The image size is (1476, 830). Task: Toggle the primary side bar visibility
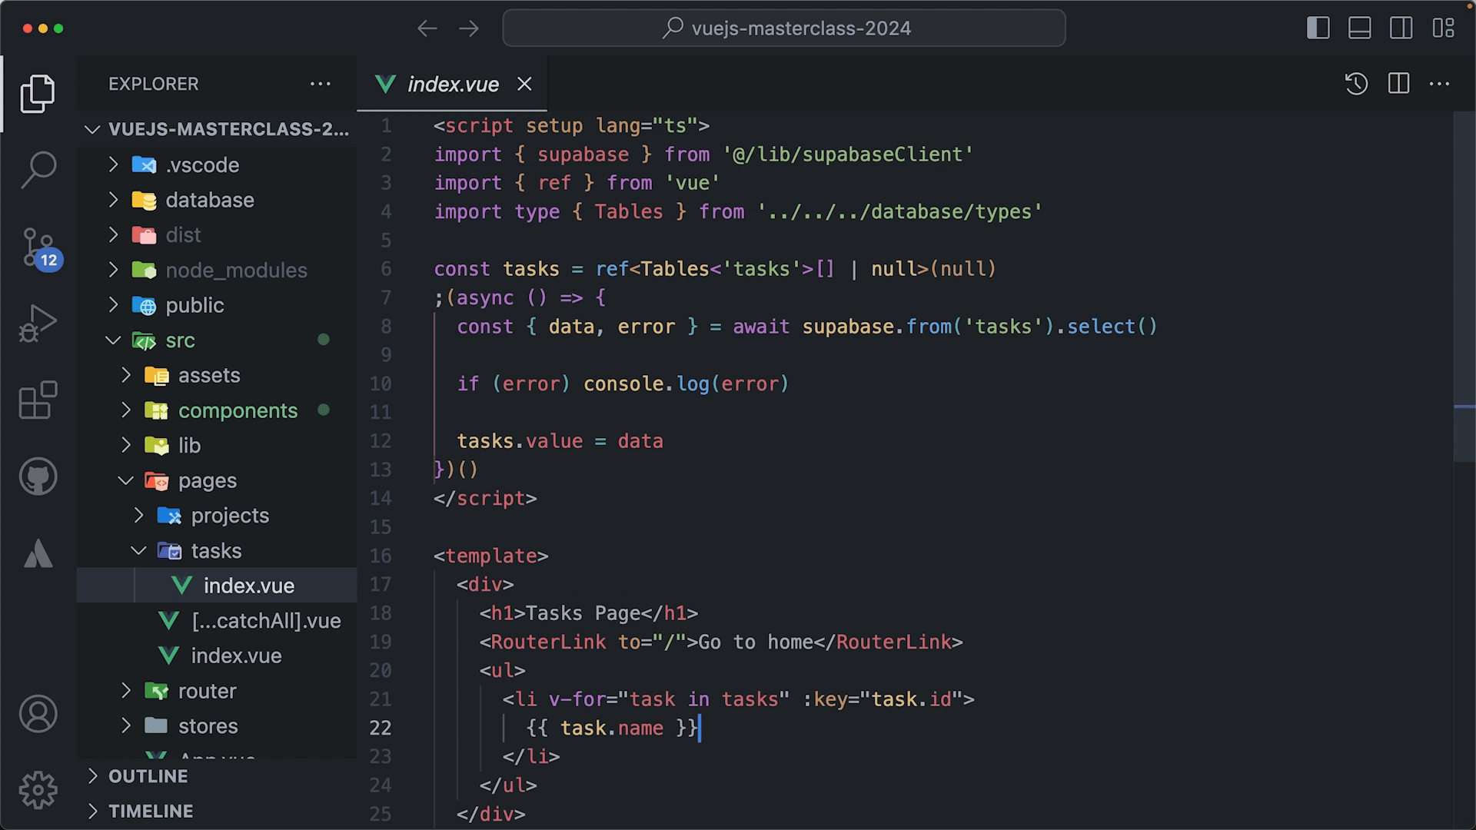(x=1318, y=28)
